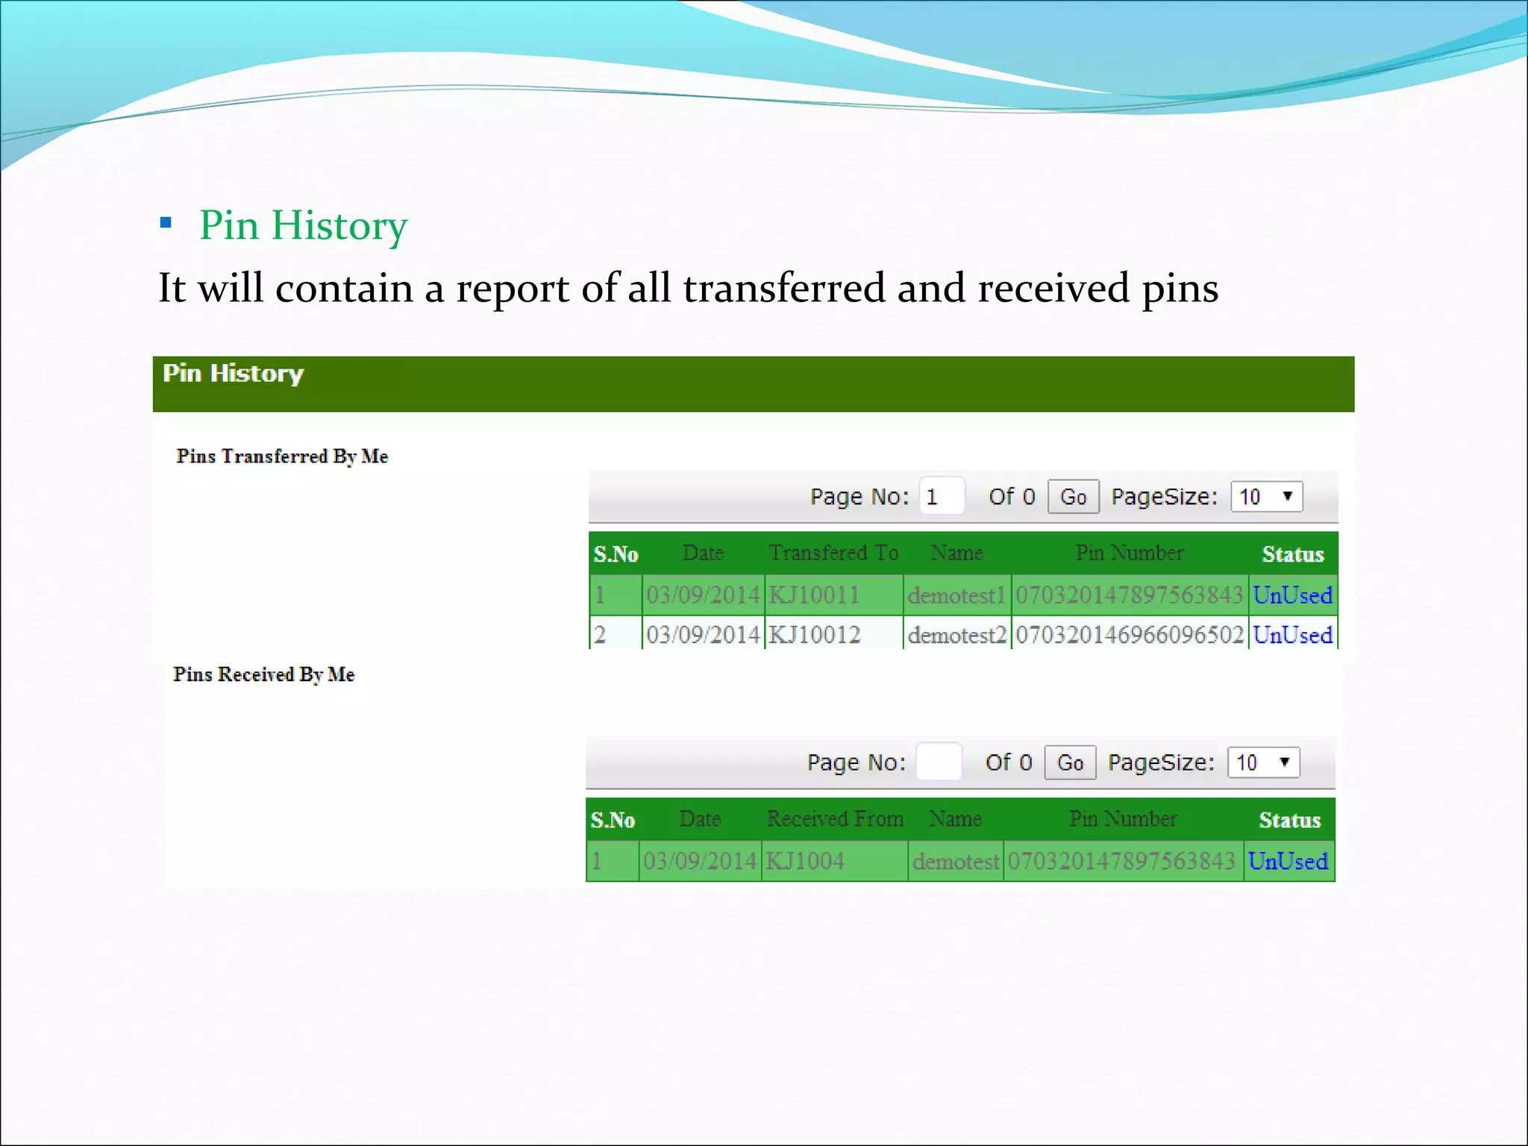
Task: Click S.No header in Received table
Action: [x=613, y=820]
